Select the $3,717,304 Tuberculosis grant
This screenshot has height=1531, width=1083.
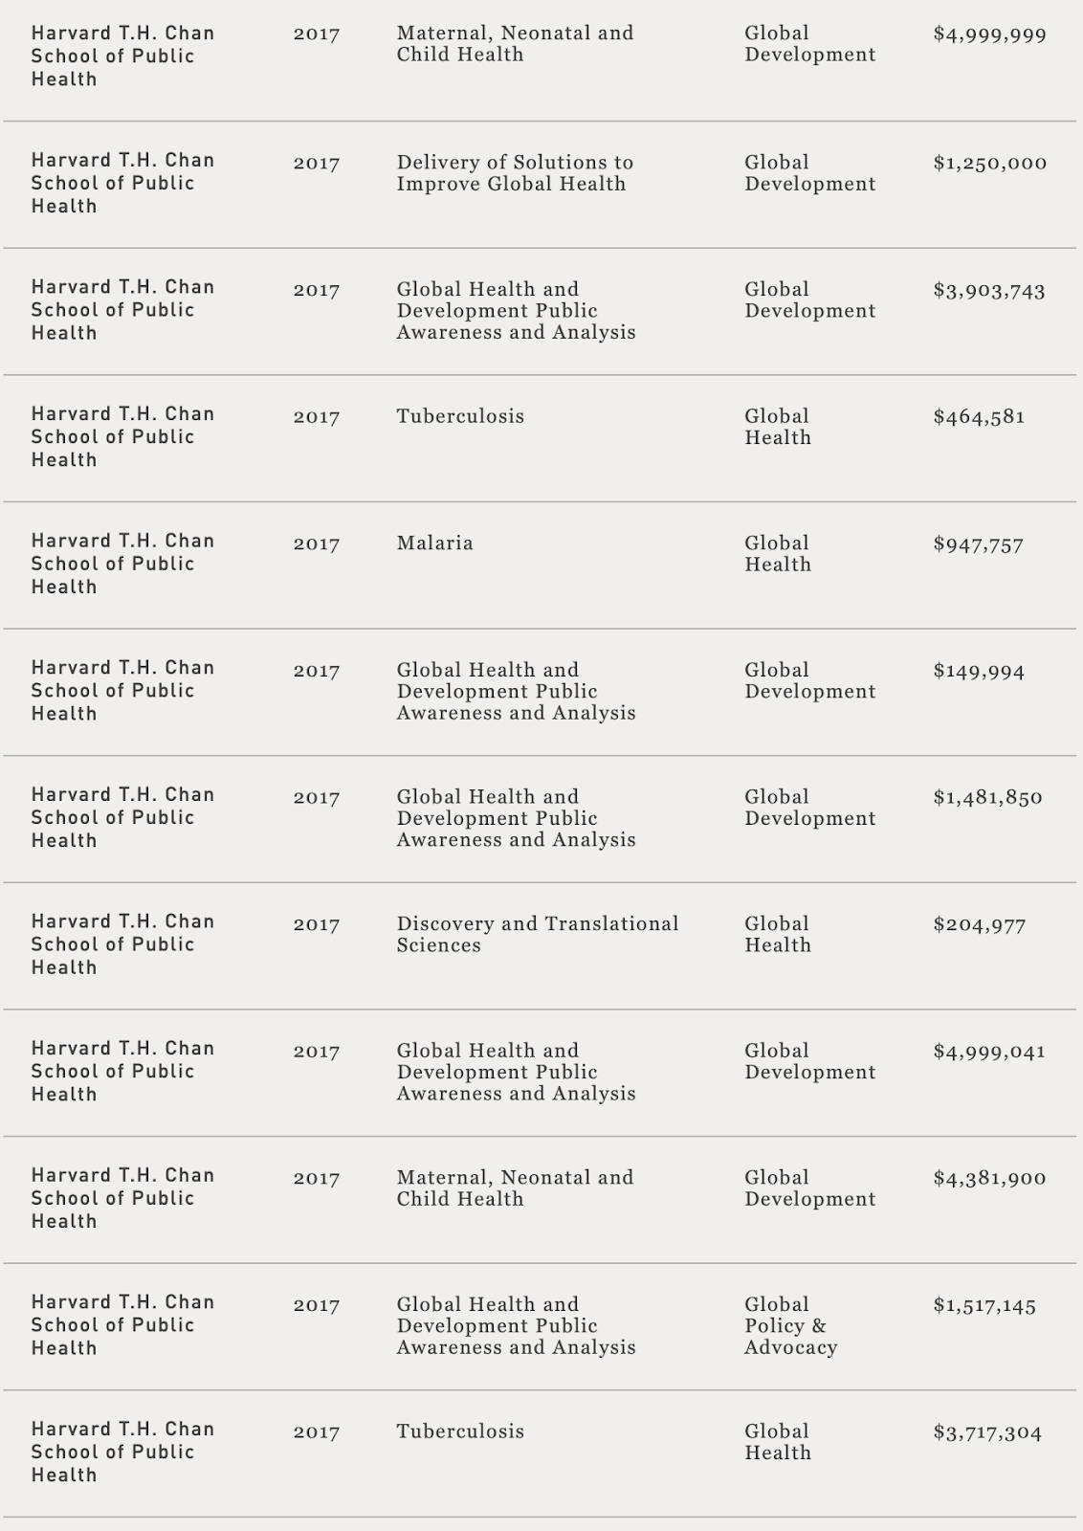click(x=541, y=1453)
